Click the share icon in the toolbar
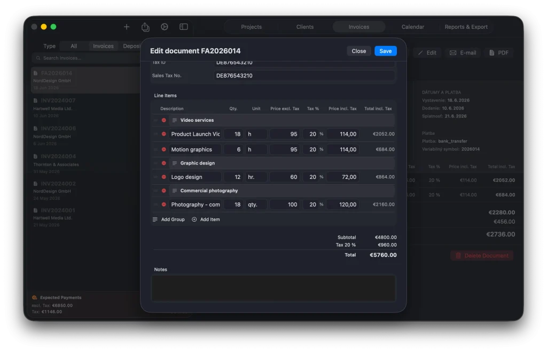 [145, 27]
